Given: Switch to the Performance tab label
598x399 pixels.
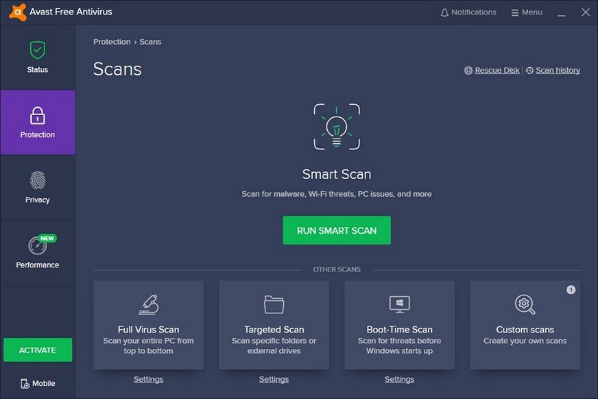Looking at the screenshot, I should pos(37,265).
